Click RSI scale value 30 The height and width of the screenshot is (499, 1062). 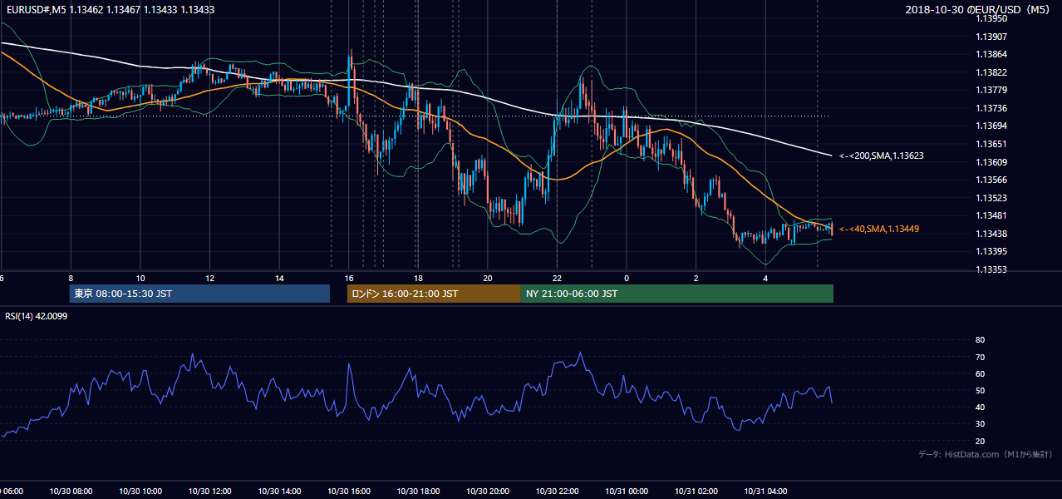(980, 423)
